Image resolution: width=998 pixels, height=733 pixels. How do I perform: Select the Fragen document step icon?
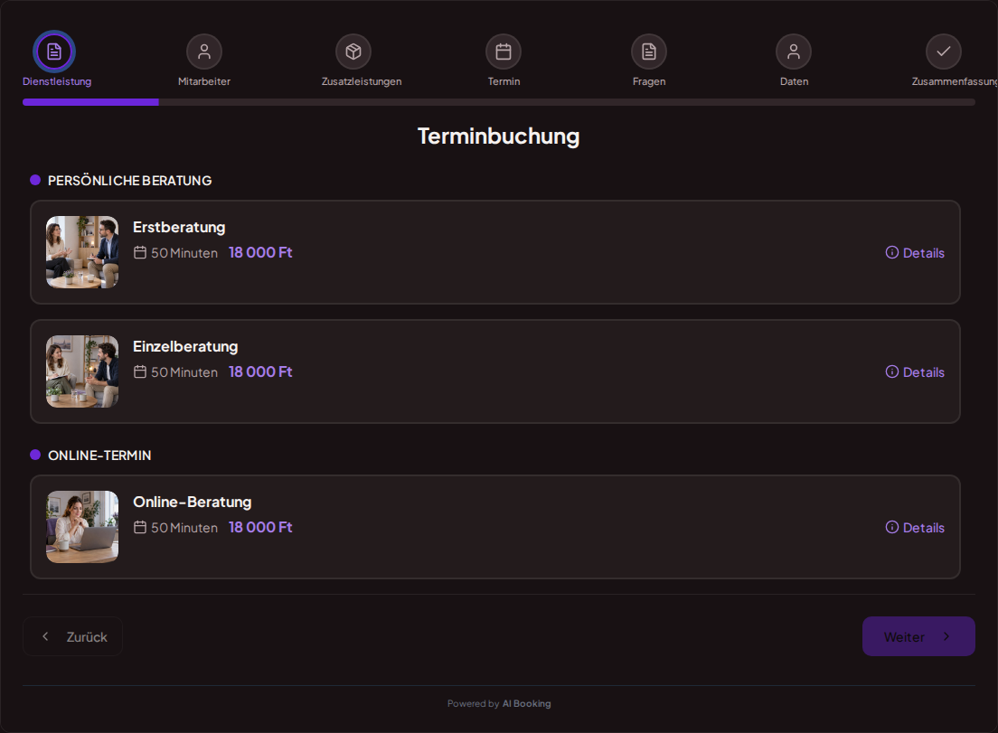648,52
